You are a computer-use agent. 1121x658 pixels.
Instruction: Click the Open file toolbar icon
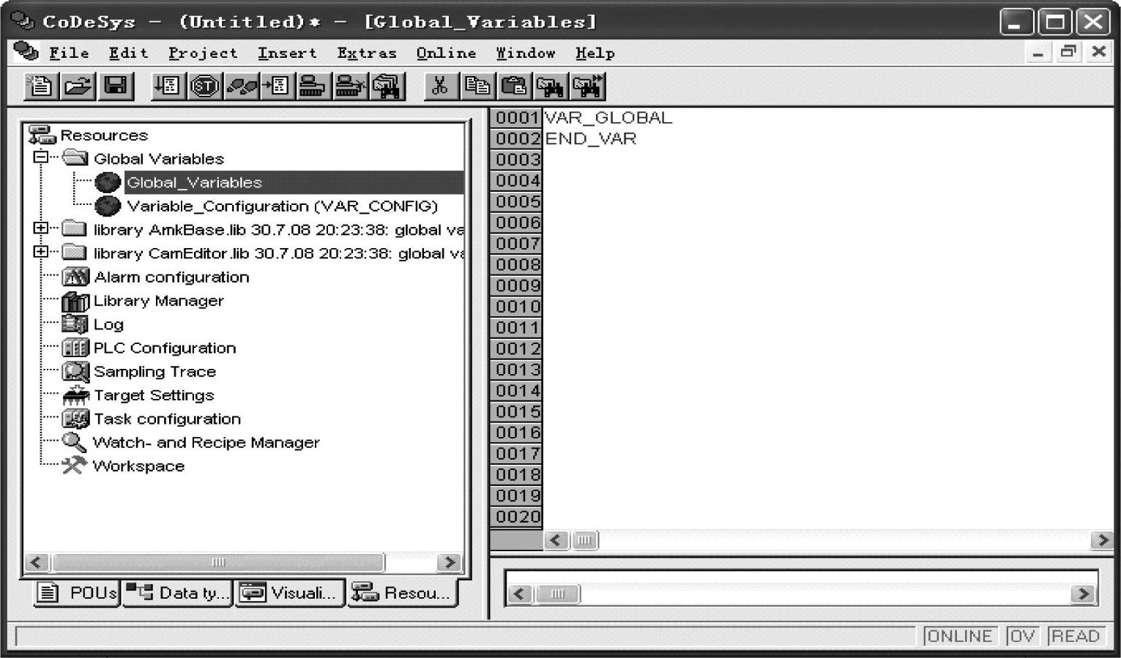pos(78,86)
